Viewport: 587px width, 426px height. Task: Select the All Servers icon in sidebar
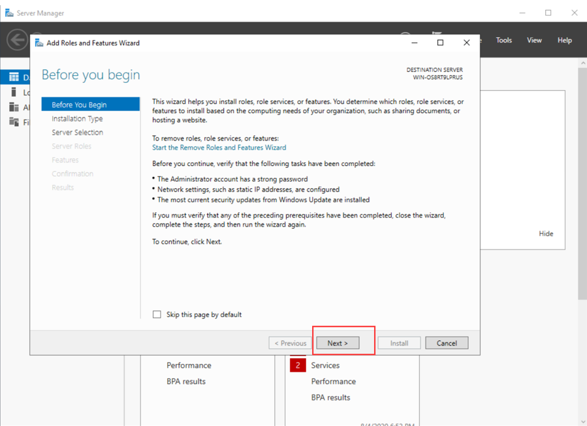click(14, 107)
